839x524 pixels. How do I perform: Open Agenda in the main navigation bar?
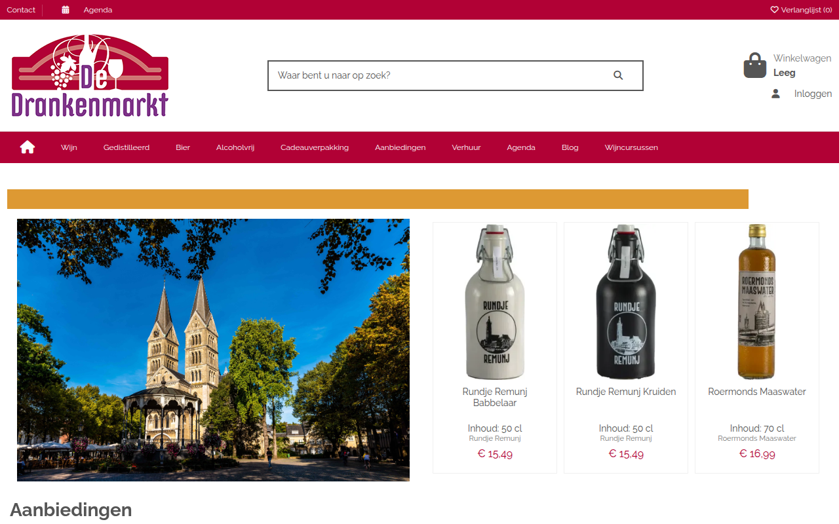[521, 147]
